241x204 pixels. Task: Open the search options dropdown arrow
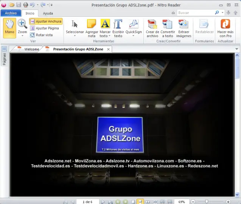coord(222,12)
